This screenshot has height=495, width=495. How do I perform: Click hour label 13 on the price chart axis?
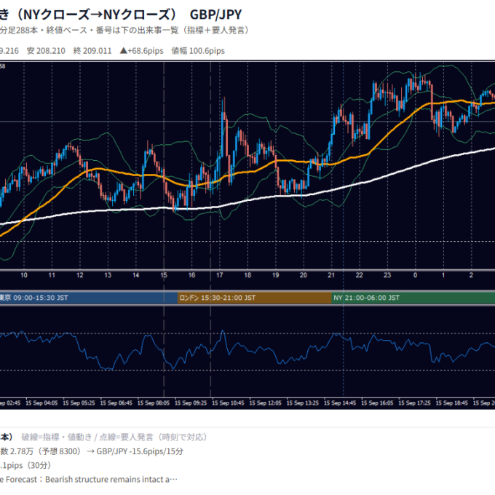(108, 275)
